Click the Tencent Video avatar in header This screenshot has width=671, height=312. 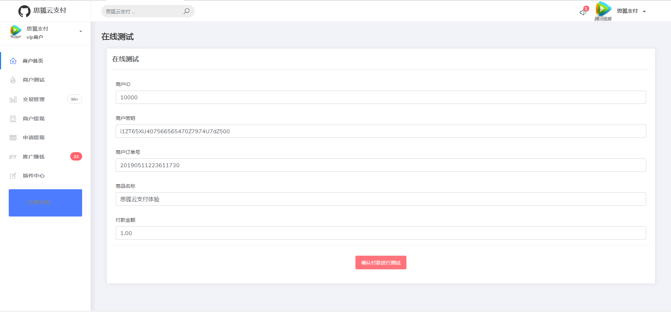[603, 10]
